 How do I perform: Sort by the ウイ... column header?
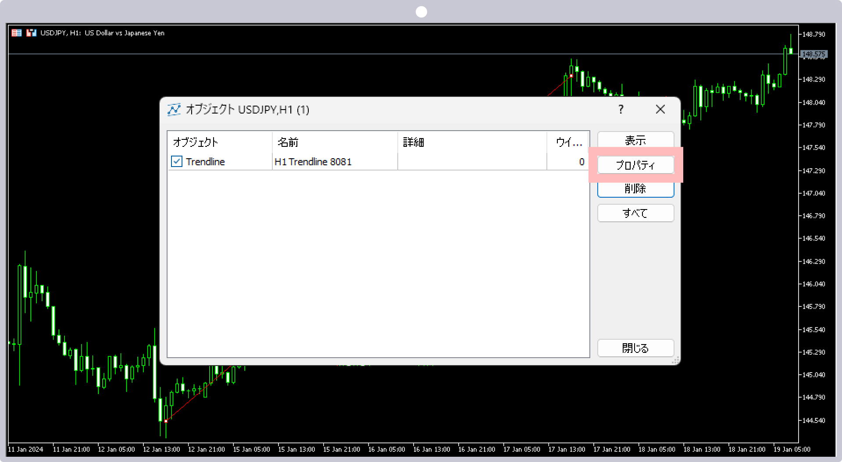(568, 142)
